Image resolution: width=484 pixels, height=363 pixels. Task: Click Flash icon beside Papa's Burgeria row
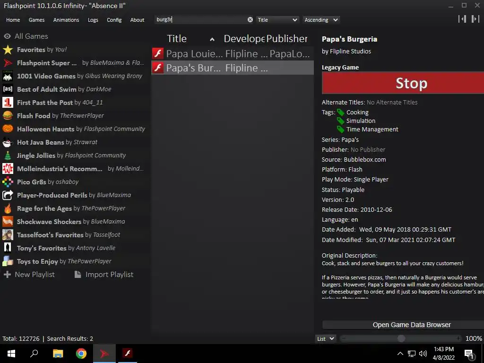158,68
